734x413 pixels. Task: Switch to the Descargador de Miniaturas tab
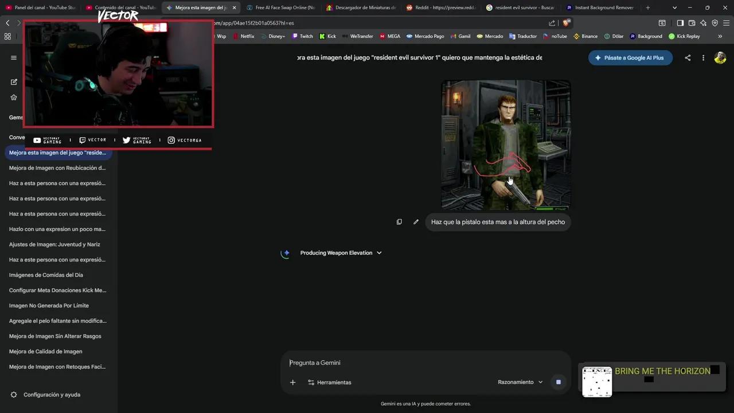tap(361, 7)
